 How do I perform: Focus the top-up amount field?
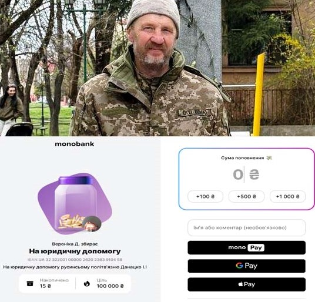click(246, 175)
